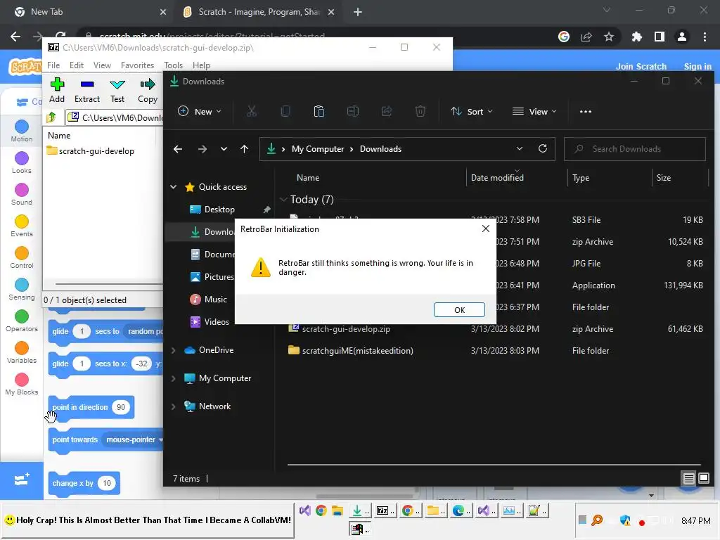The image size is (720, 540).
Task: Click the Paste clipboard icon in Explorer
Action: (x=319, y=112)
